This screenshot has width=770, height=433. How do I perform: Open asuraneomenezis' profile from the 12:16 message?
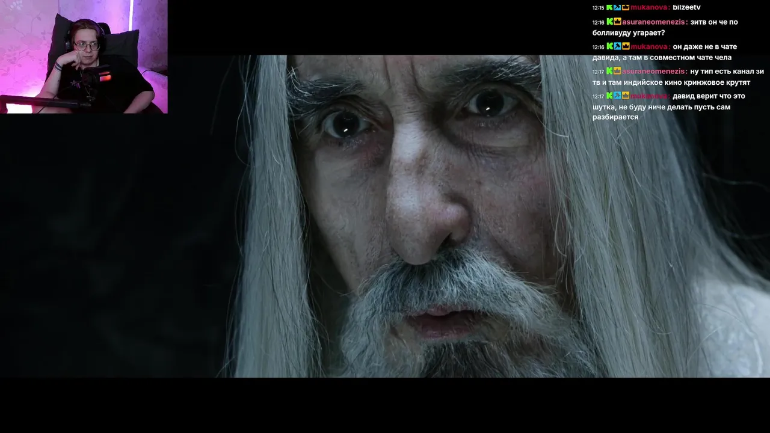tap(654, 22)
